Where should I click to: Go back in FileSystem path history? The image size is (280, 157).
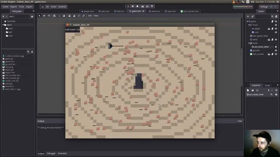pyautogui.click(x=3, y=17)
